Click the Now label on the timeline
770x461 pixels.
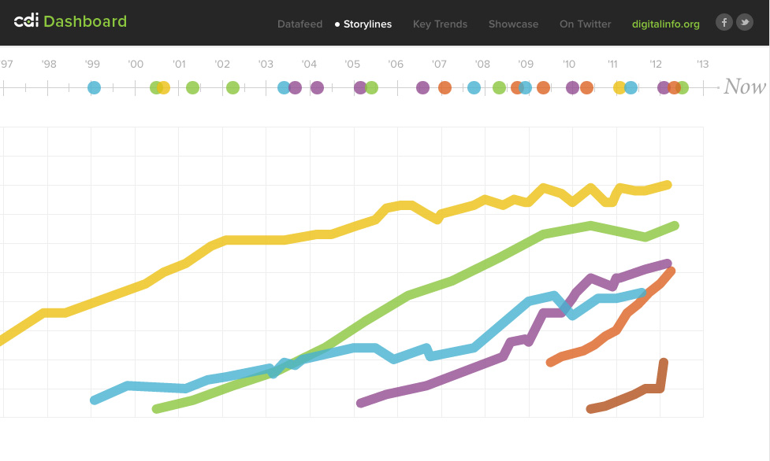743,87
